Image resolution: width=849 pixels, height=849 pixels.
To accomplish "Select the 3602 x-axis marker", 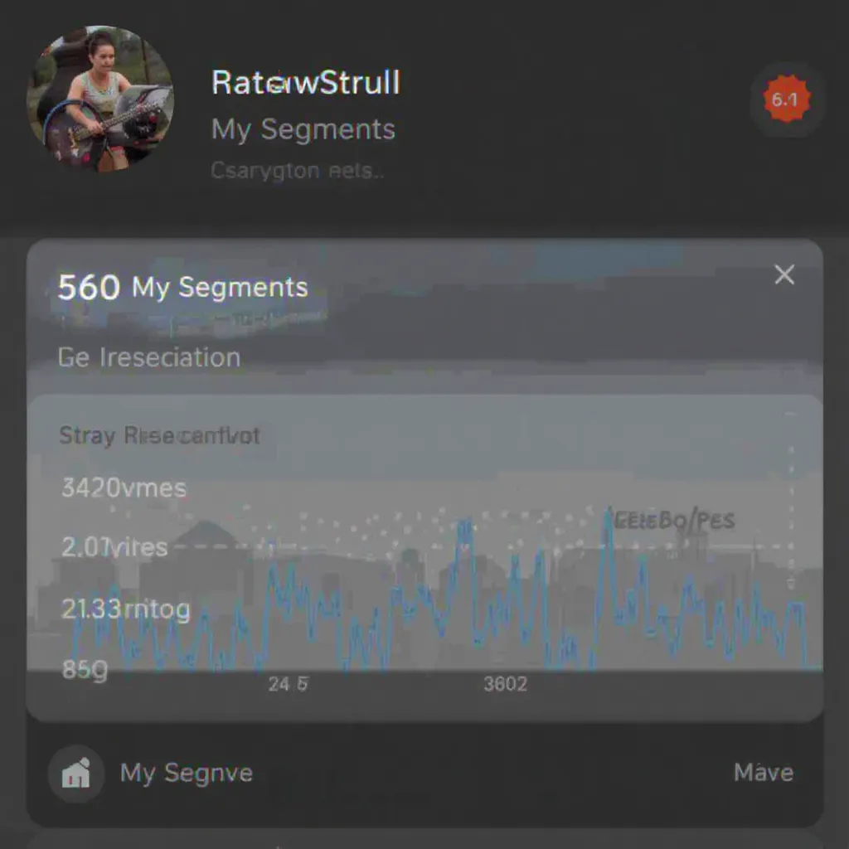I will (505, 684).
